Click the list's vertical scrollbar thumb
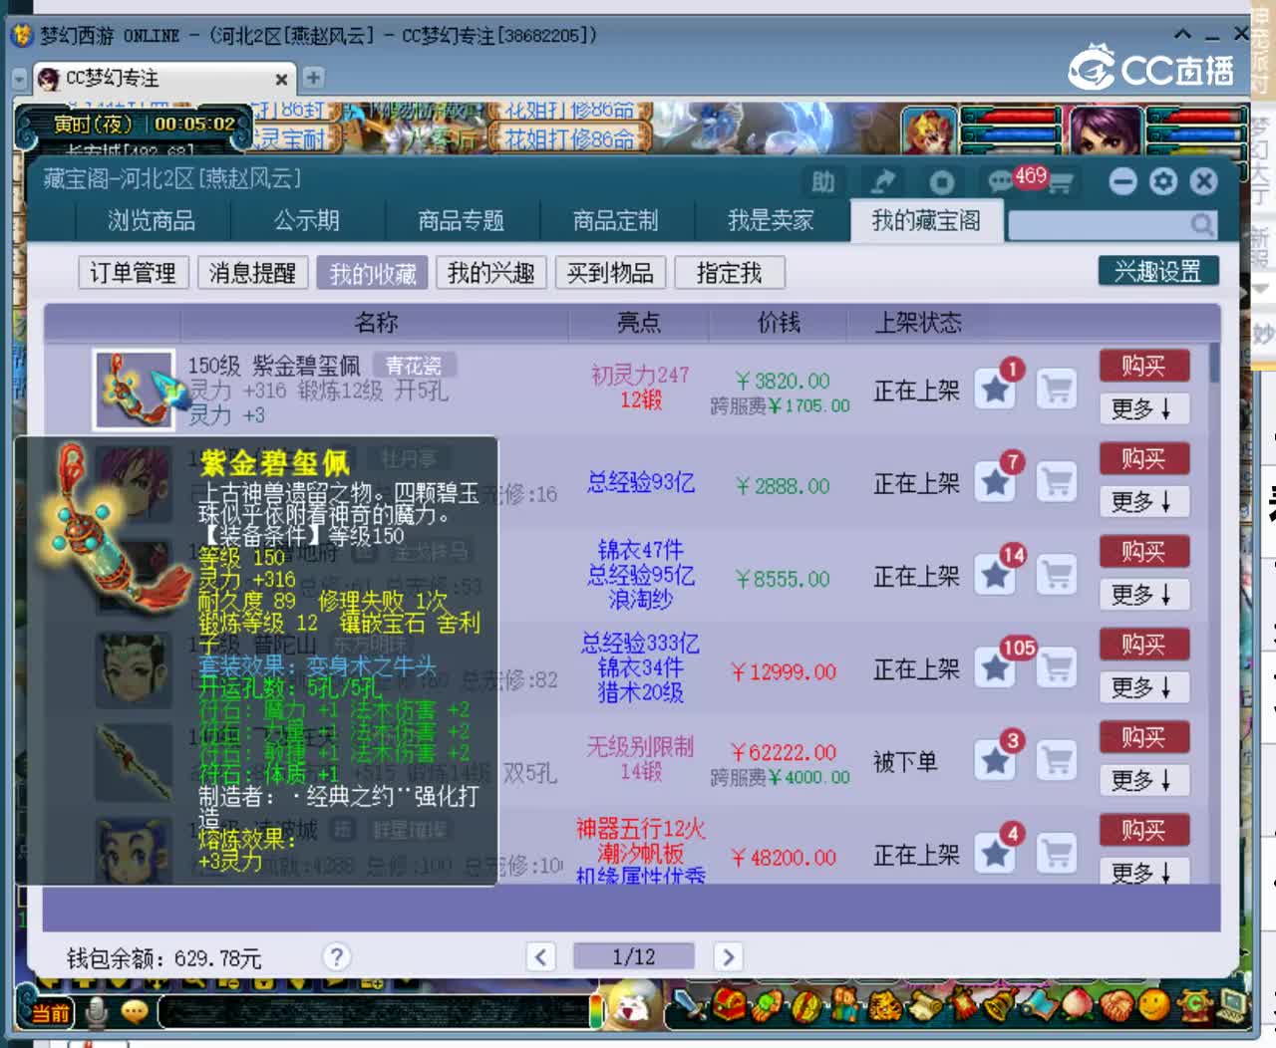1276x1048 pixels. [x=1214, y=364]
